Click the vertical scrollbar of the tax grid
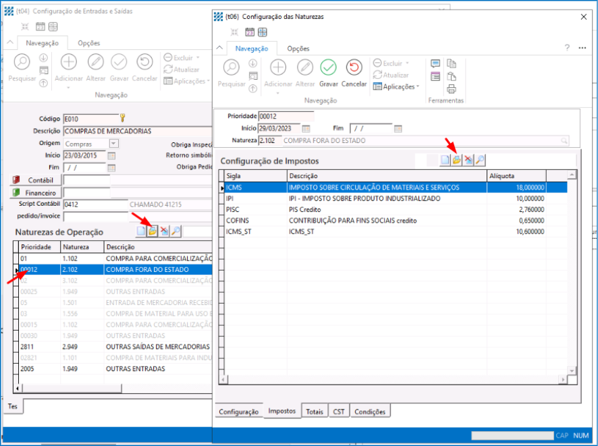The height and width of the screenshot is (446, 598). coord(572,273)
